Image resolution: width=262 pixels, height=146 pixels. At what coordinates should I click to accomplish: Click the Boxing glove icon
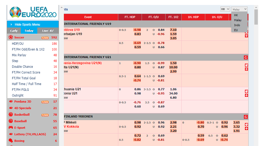coord(11,141)
